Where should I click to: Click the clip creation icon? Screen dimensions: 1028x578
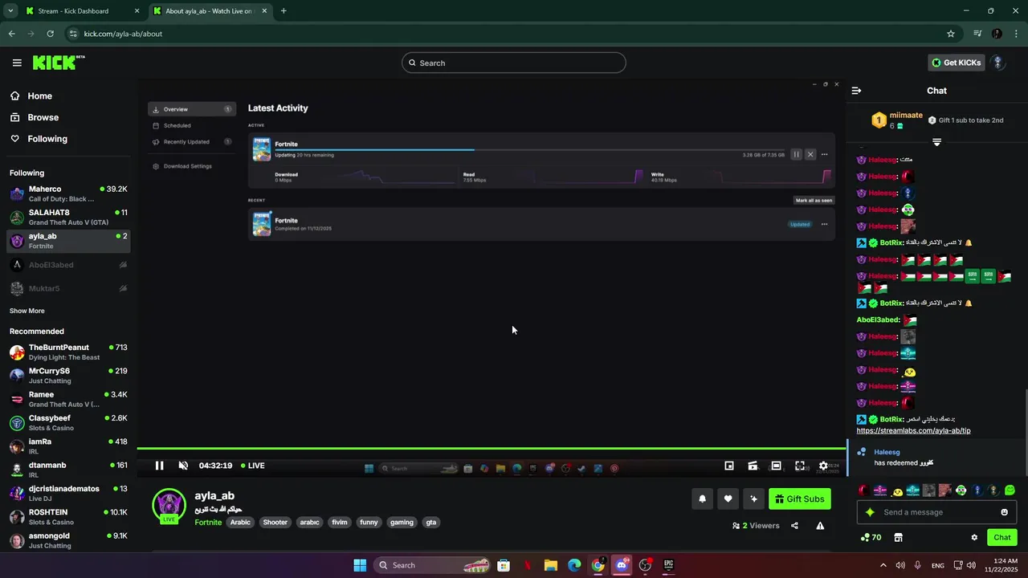point(753,466)
